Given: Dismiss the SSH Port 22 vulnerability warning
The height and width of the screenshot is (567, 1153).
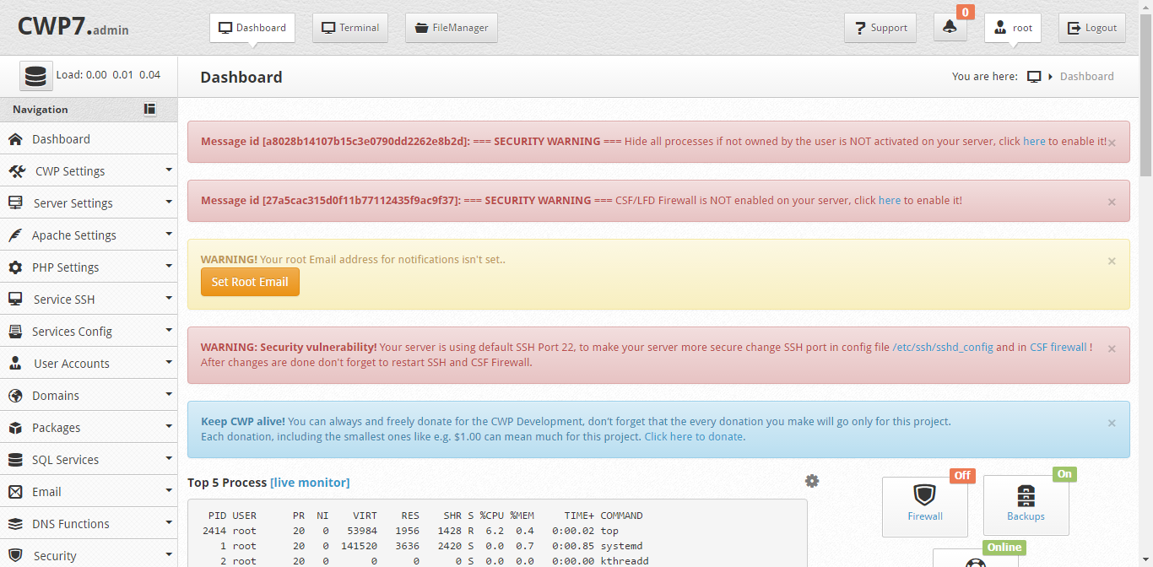Looking at the screenshot, I should point(1112,348).
